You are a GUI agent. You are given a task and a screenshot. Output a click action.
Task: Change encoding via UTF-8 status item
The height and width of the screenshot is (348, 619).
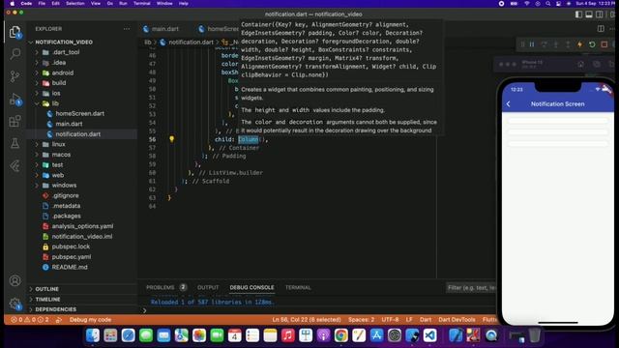coord(390,320)
